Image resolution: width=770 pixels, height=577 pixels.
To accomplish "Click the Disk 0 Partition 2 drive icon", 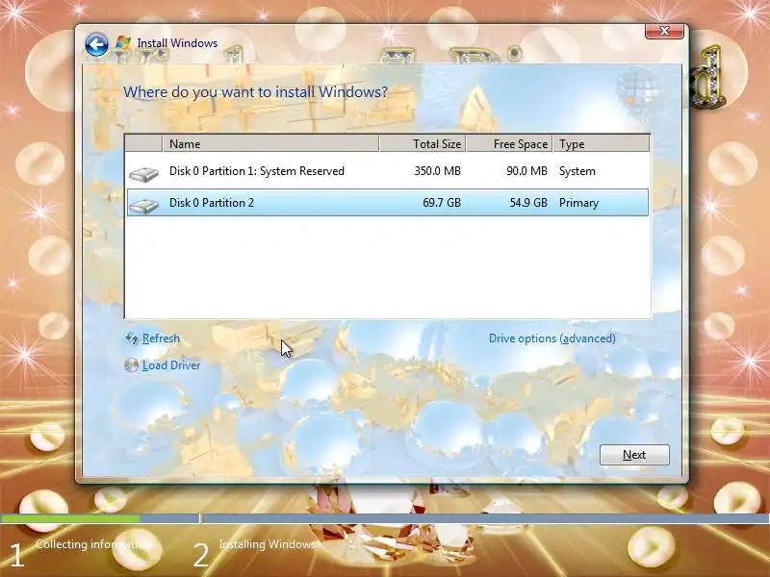I will pyautogui.click(x=143, y=205).
